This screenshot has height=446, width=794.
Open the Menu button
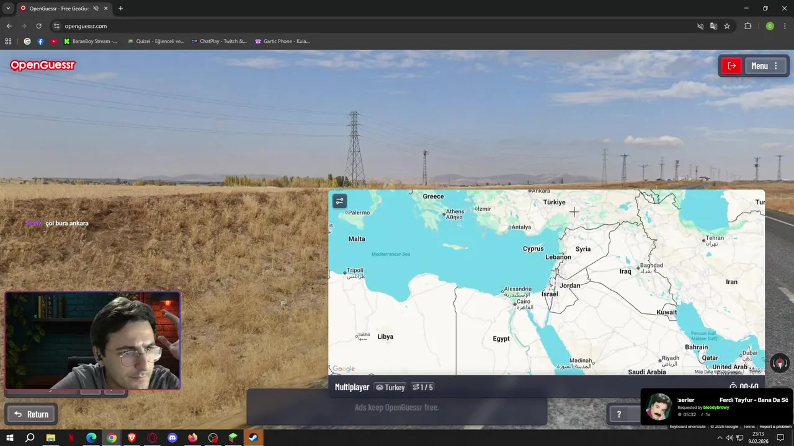(765, 66)
